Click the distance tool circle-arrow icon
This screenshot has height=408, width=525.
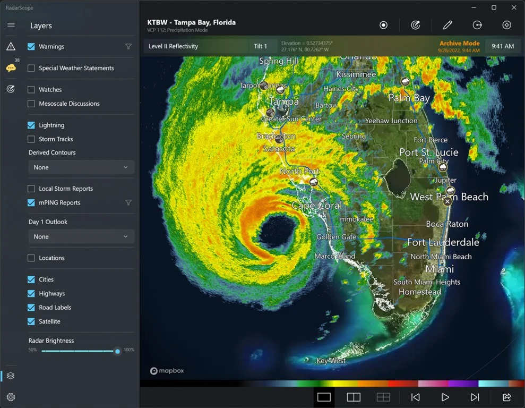pyautogui.click(x=477, y=25)
